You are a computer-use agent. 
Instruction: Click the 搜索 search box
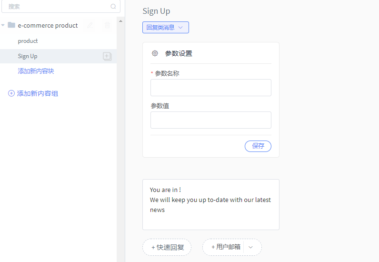pos(61,6)
